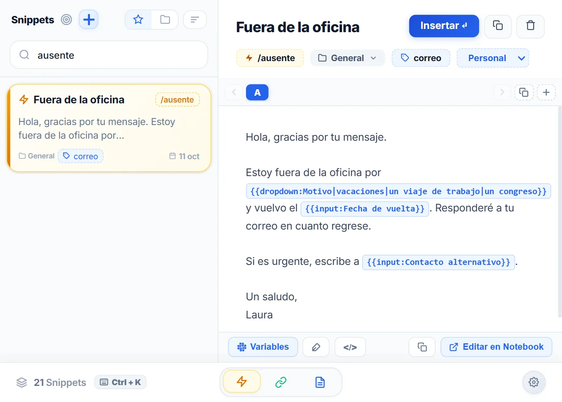The width and height of the screenshot is (562, 402).
Task: Edit the /ausente shortcut chip
Action: pos(270,58)
